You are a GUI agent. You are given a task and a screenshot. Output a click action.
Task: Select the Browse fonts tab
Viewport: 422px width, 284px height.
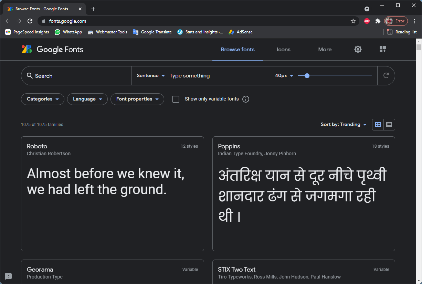click(x=238, y=50)
